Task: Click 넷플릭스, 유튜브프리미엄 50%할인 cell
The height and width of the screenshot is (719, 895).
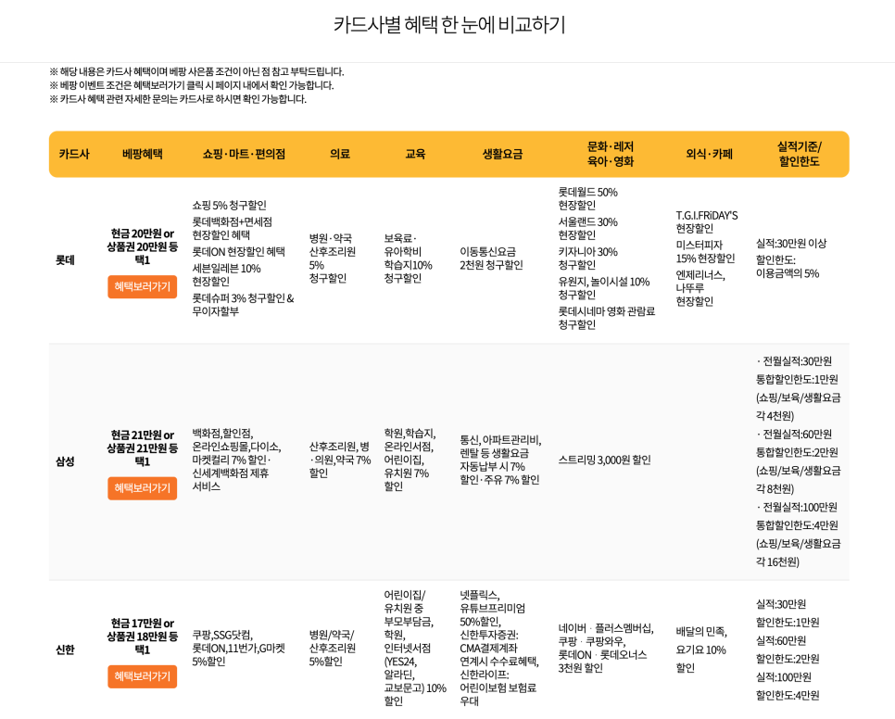Action: coord(499,649)
